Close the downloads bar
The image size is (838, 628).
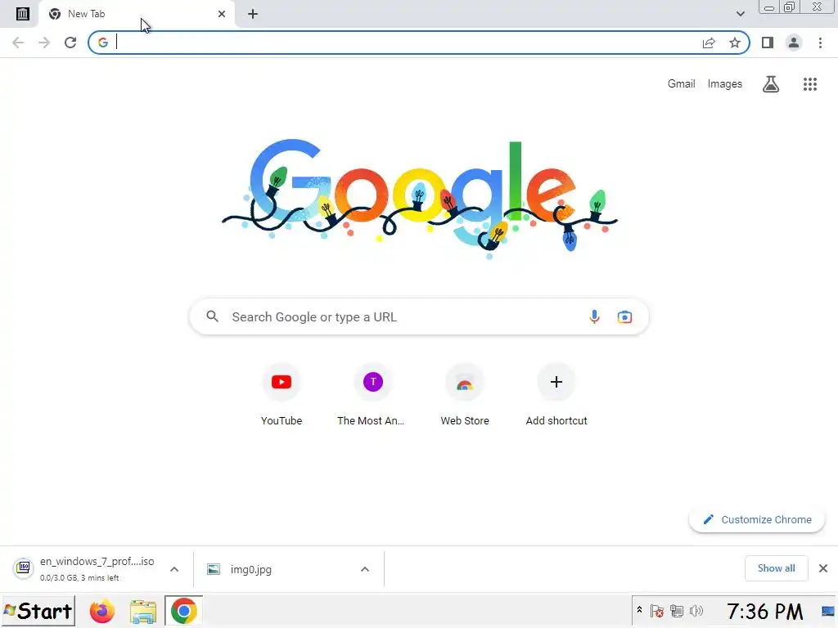tap(823, 568)
